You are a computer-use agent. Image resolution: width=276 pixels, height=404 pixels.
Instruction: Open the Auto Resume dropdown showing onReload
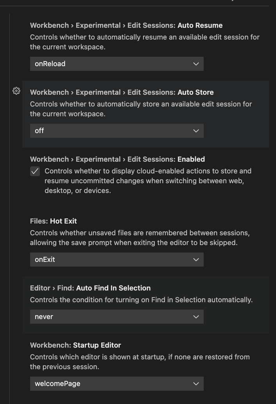(116, 64)
